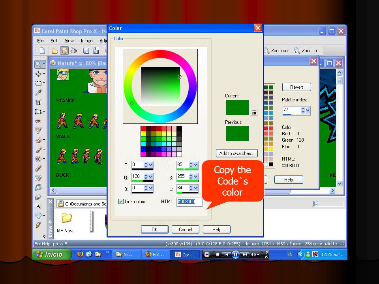Viewport: 379px width, 284px height.
Task: Switch to the Pro... Firefox taskbar button
Action: click(x=155, y=254)
